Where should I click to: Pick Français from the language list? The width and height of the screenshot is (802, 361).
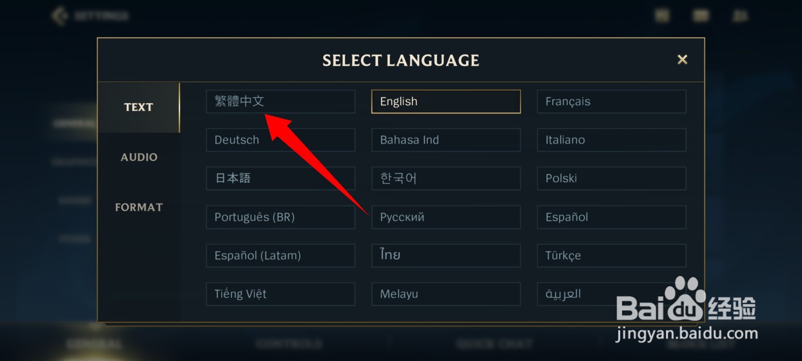(x=611, y=101)
